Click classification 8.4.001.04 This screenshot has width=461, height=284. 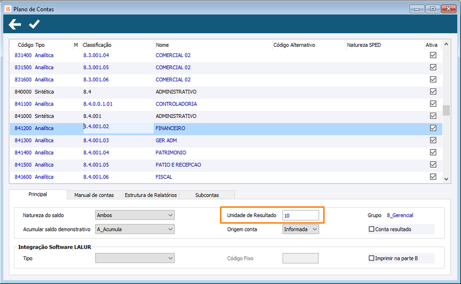[x=96, y=152]
